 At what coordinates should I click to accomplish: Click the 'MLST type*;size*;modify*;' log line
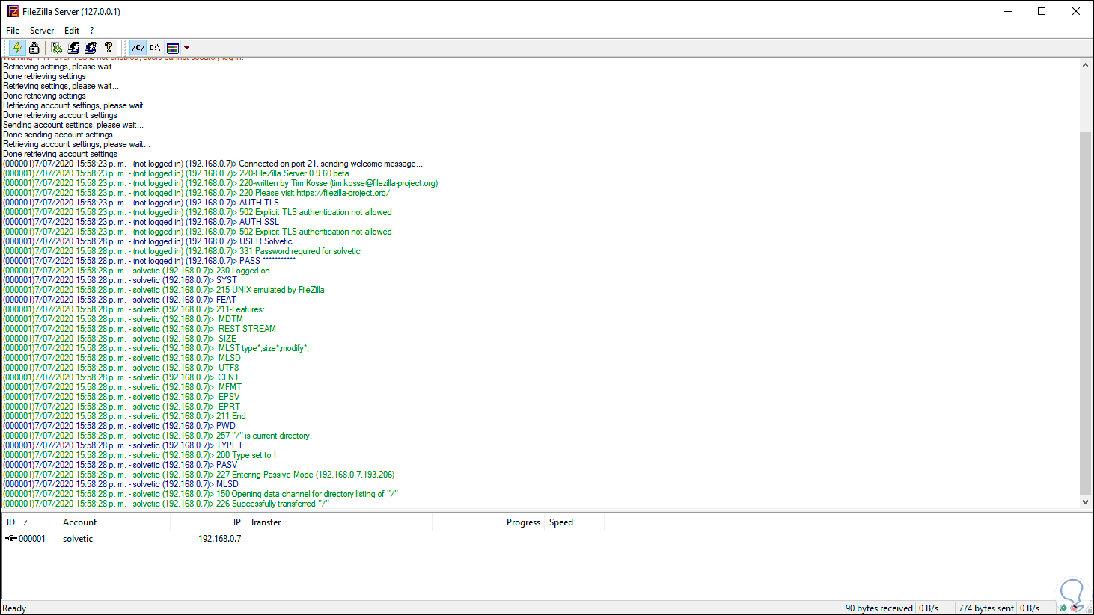point(156,348)
